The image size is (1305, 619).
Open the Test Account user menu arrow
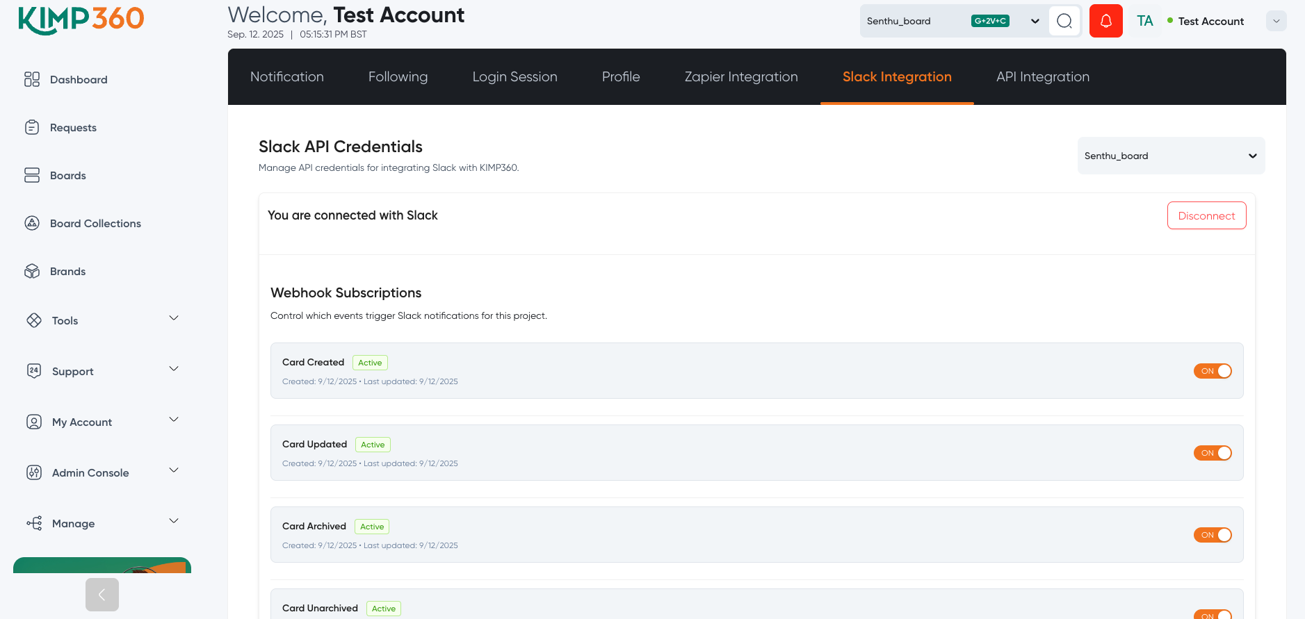(x=1276, y=21)
